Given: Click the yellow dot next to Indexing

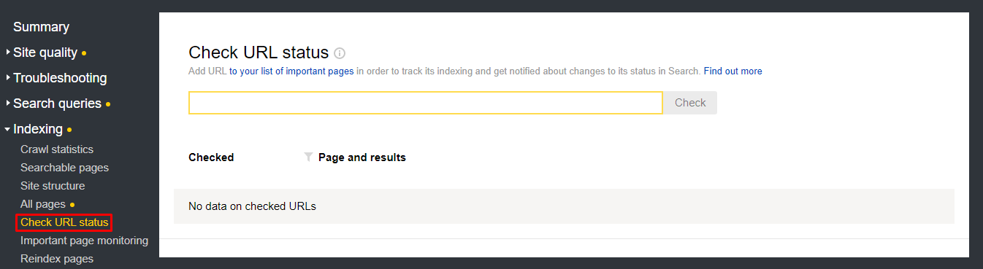Looking at the screenshot, I should point(69,130).
